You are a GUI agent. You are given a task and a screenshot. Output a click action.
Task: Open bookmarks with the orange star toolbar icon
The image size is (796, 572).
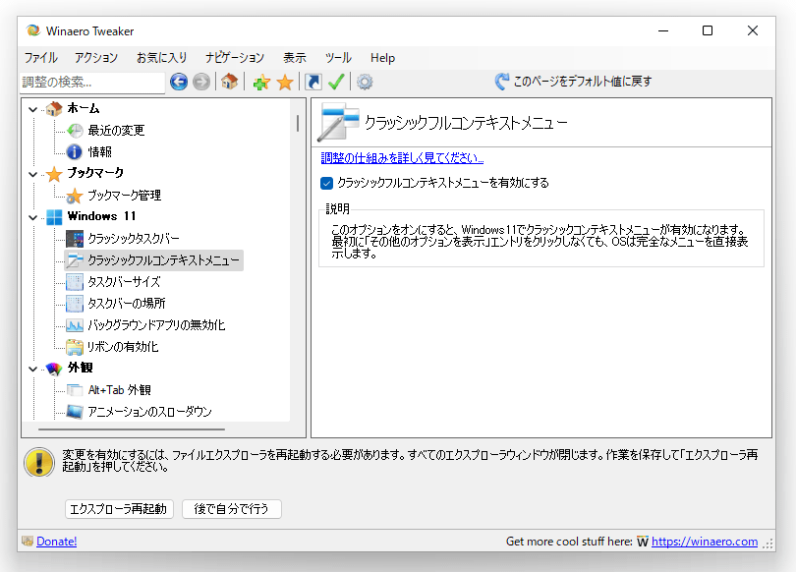pos(285,82)
